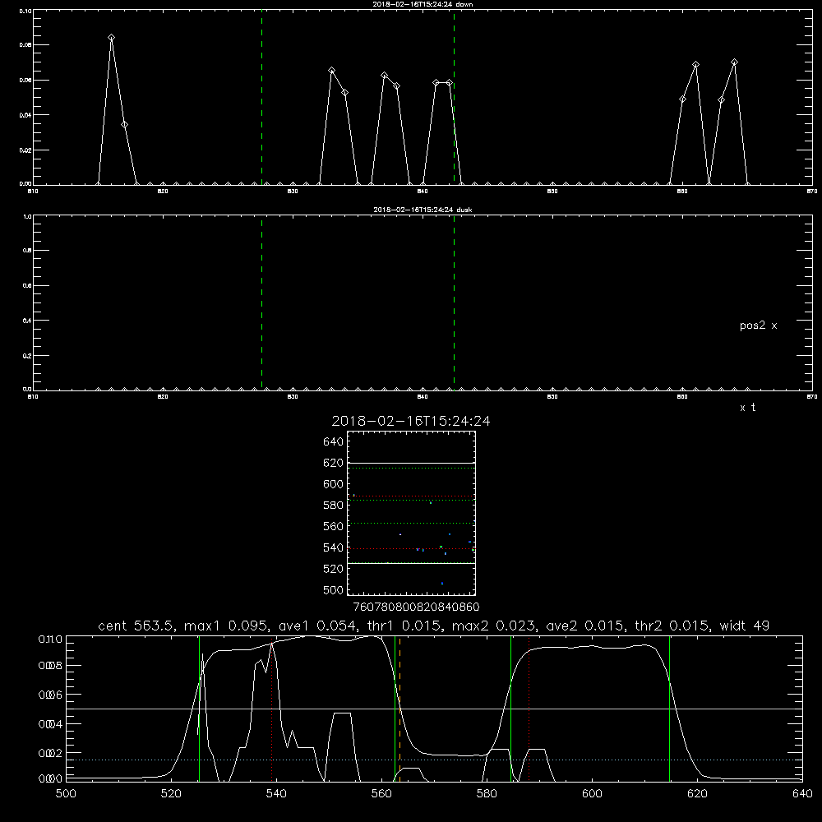Image resolution: width=822 pixels, height=822 pixels.
Task: Click the horizontal solid white line at 0.05 in bottom plot
Action: pyautogui.click(x=434, y=709)
